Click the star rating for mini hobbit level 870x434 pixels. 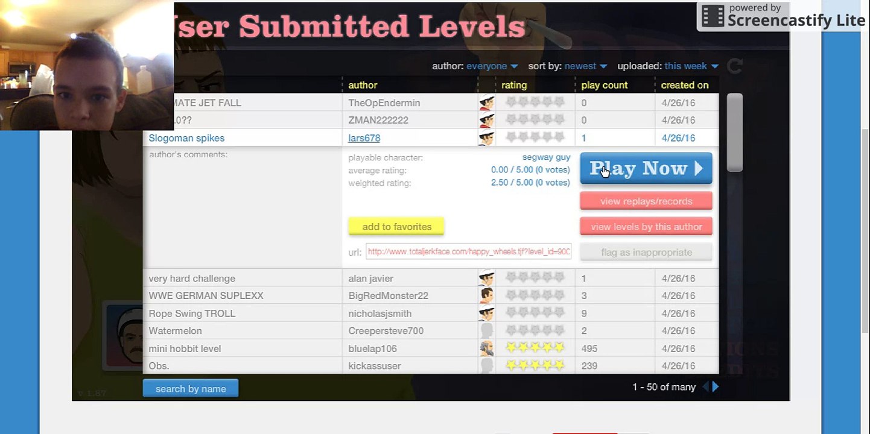pyautogui.click(x=535, y=348)
